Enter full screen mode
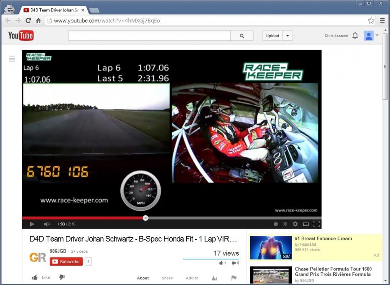 [x=316, y=224]
